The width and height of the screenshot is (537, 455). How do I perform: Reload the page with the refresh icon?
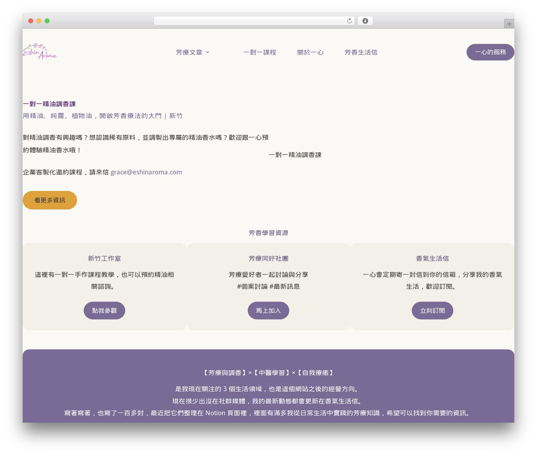pyautogui.click(x=349, y=21)
